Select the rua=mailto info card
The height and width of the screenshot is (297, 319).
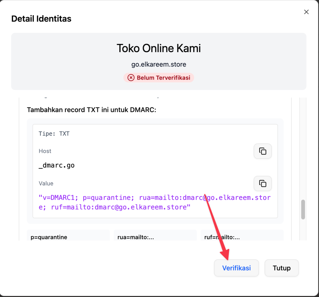(x=155, y=236)
